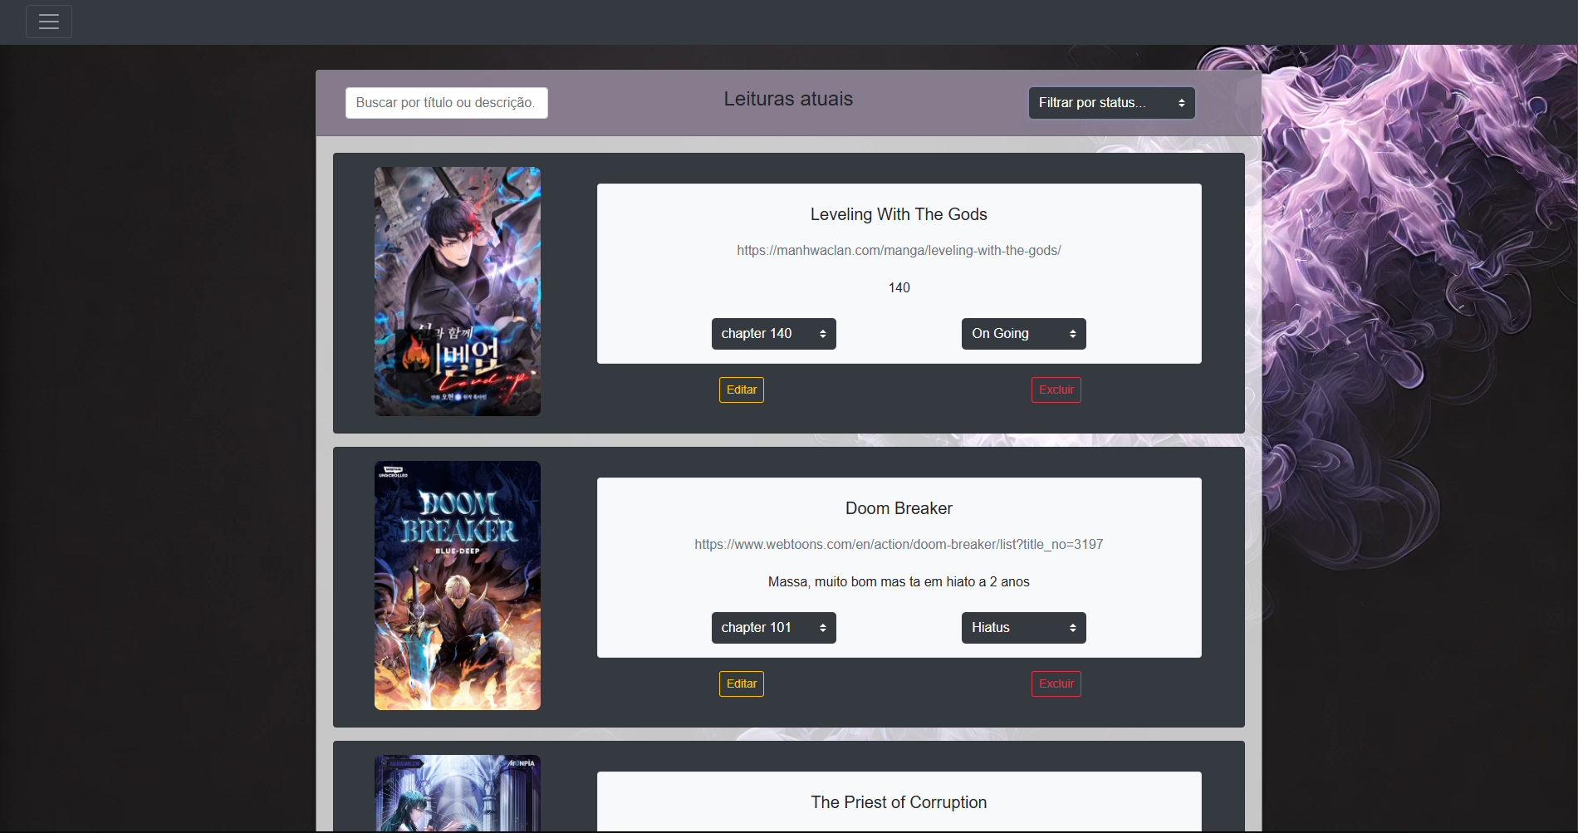The height and width of the screenshot is (833, 1578).
Task: Click the Leveling With The Gods title
Action: click(899, 214)
